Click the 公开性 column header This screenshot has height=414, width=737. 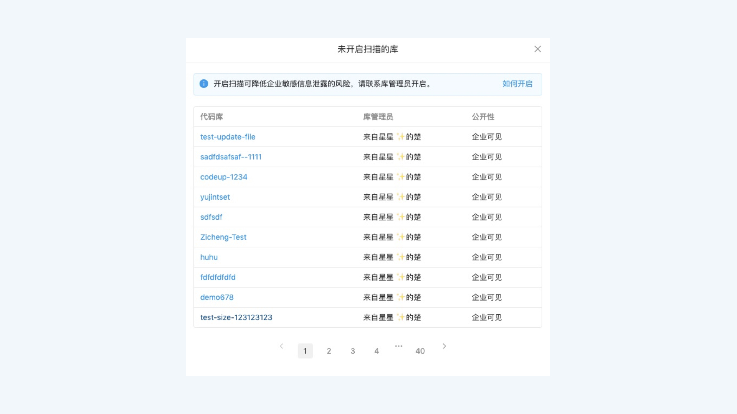tap(483, 117)
